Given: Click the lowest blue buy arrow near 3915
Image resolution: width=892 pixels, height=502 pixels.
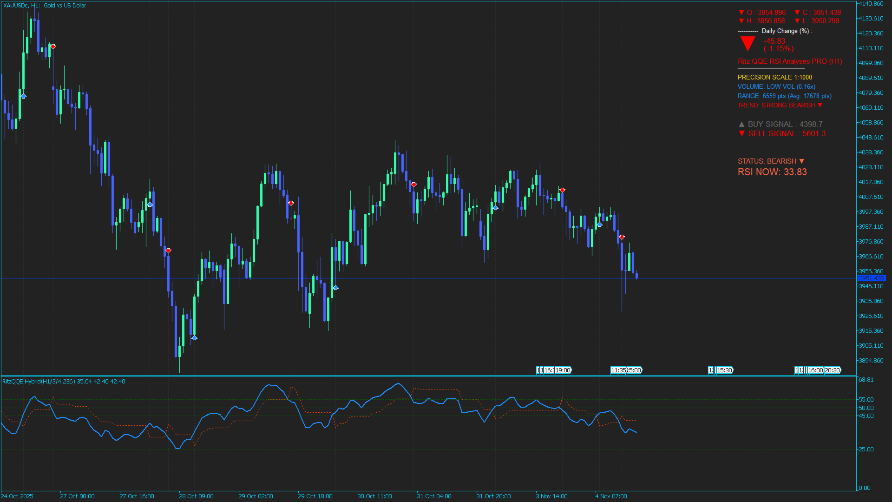Looking at the screenshot, I should 194,338.
